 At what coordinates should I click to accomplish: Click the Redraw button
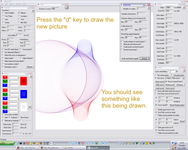pyautogui.click(x=29, y=67)
